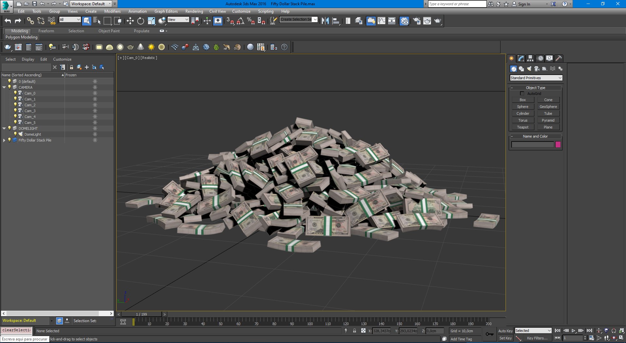Select the Lights category icon
The width and height of the screenshot is (626, 343).
(529, 69)
